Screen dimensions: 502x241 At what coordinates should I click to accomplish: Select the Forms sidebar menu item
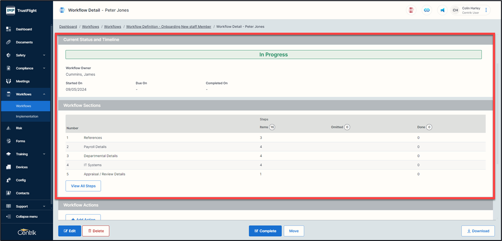coord(21,141)
